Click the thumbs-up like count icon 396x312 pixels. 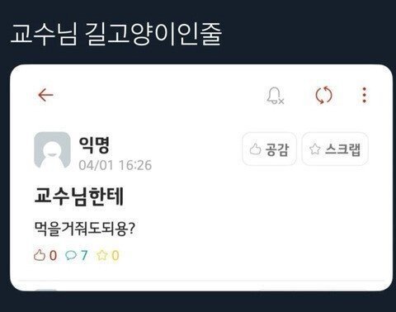tap(40, 255)
